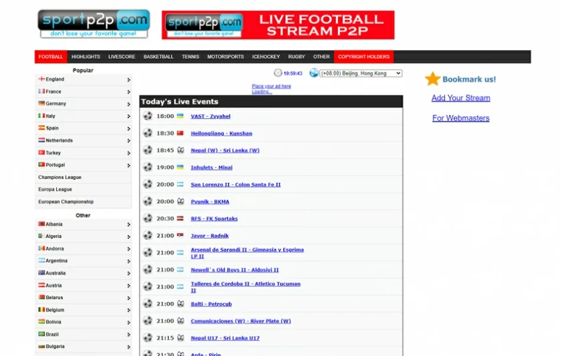Open the Nepal U17 - Sri Lanka U17 match

[225, 338]
